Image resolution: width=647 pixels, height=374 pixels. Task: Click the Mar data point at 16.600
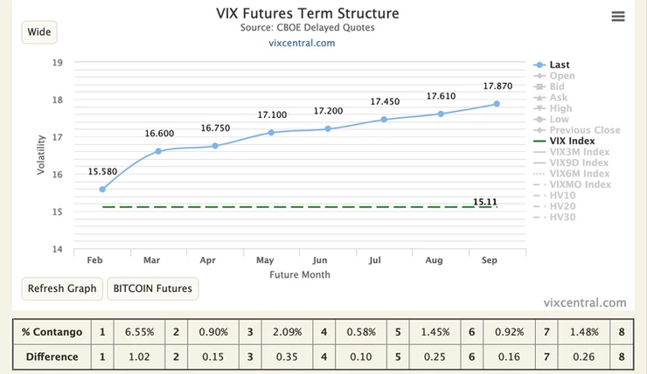(x=158, y=151)
